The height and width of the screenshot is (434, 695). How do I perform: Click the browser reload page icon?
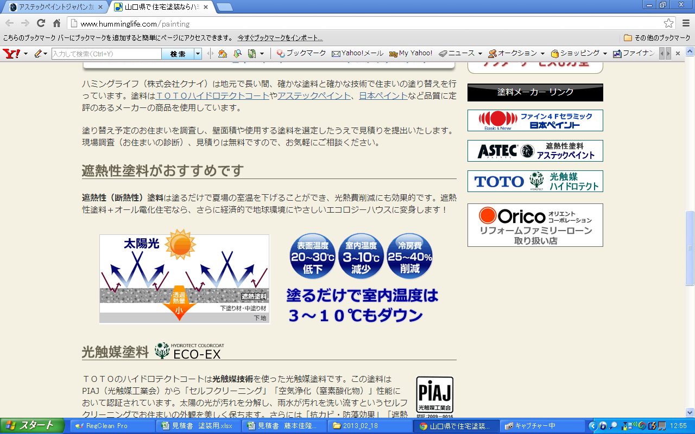click(41, 23)
